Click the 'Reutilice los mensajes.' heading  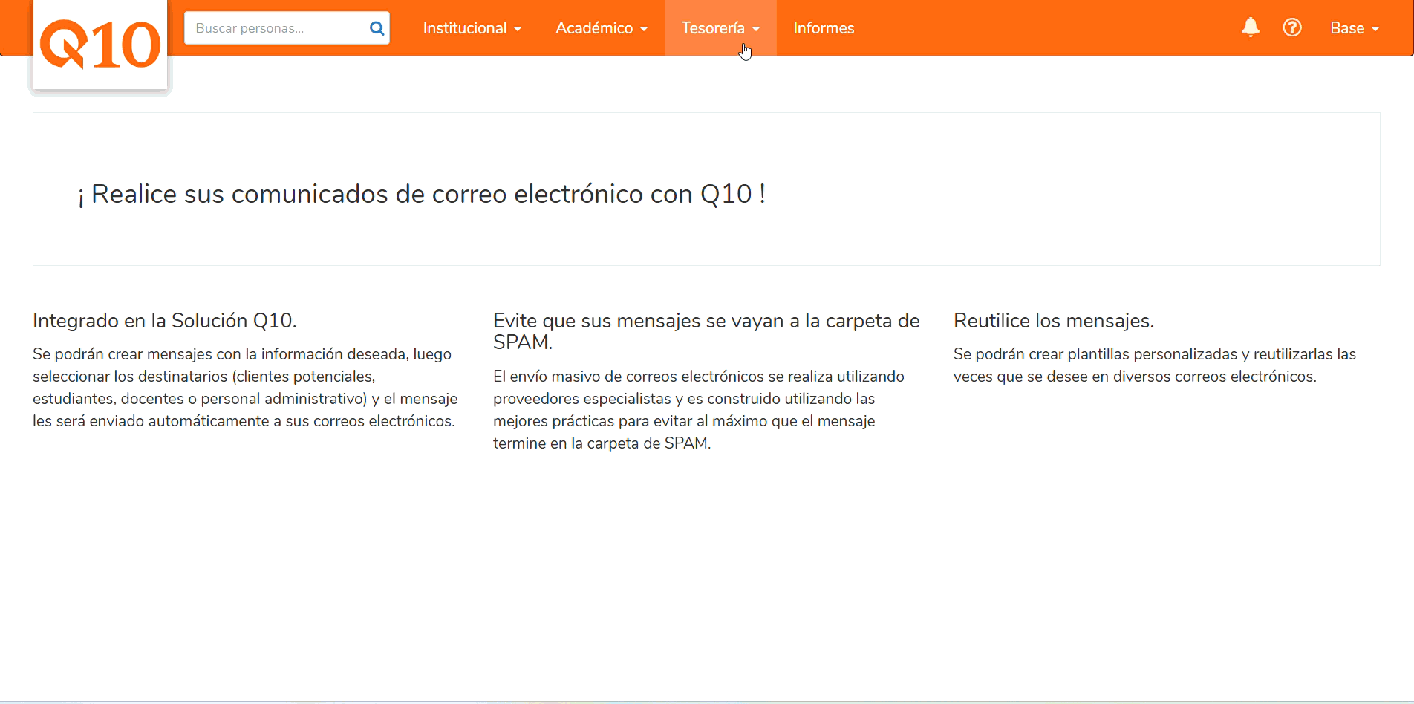[x=1054, y=321]
